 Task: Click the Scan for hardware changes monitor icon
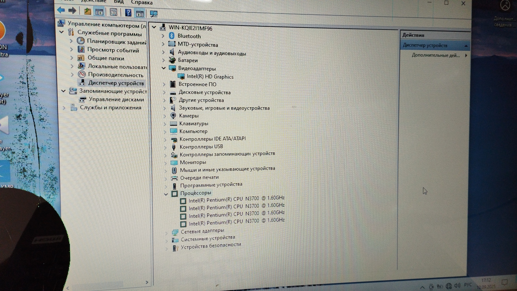(153, 13)
